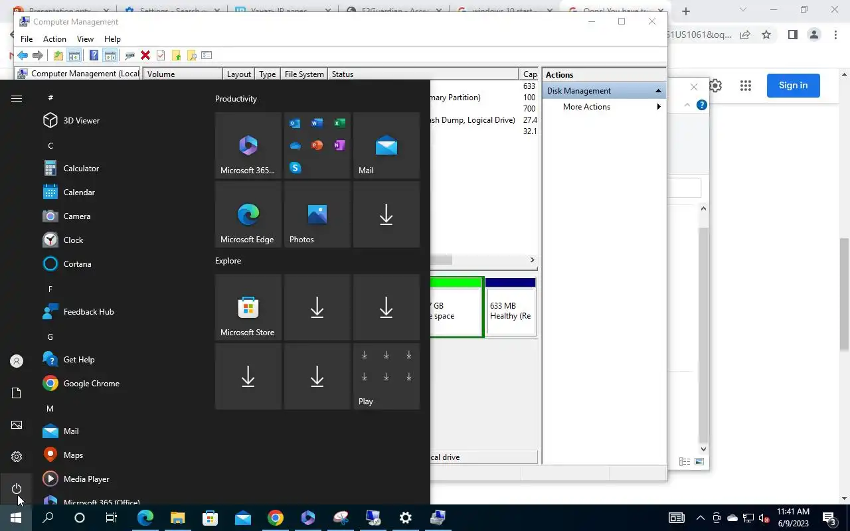Open Settings gear in Start sidebar

17,457
